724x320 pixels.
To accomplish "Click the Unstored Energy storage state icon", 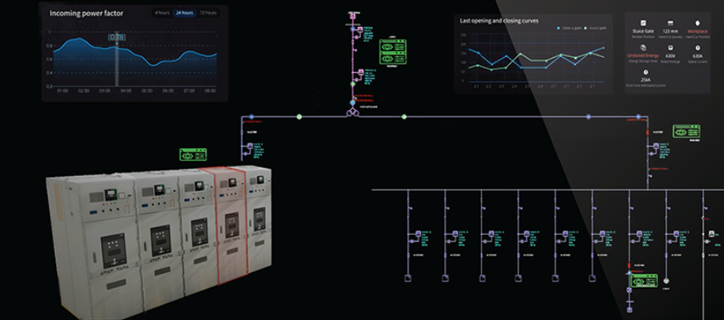I will [x=643, y=47].
